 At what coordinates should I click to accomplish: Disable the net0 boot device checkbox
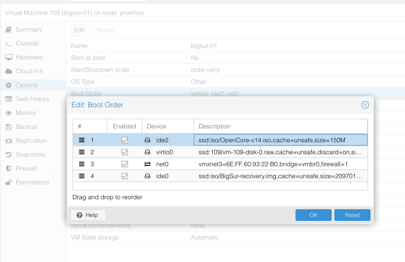(124, 164)
